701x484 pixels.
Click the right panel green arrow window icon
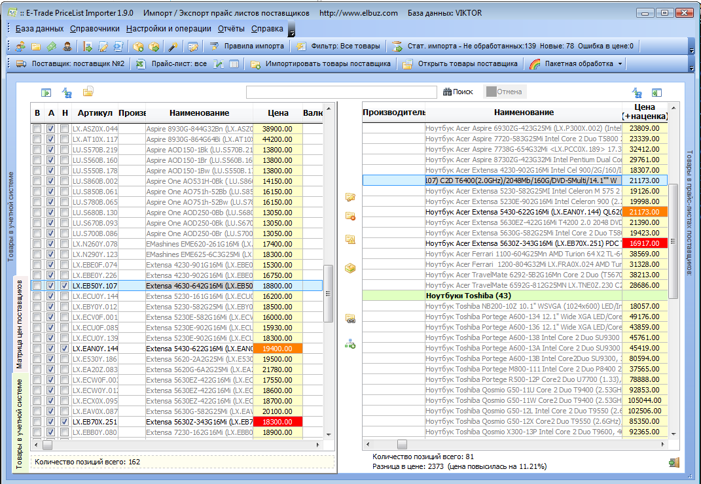(x=656, y=92)
